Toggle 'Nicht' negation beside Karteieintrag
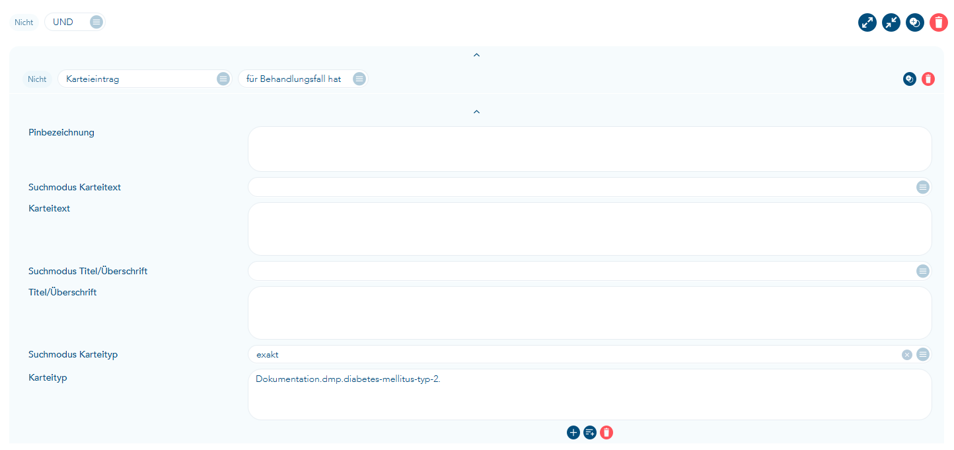 point(37,79)
